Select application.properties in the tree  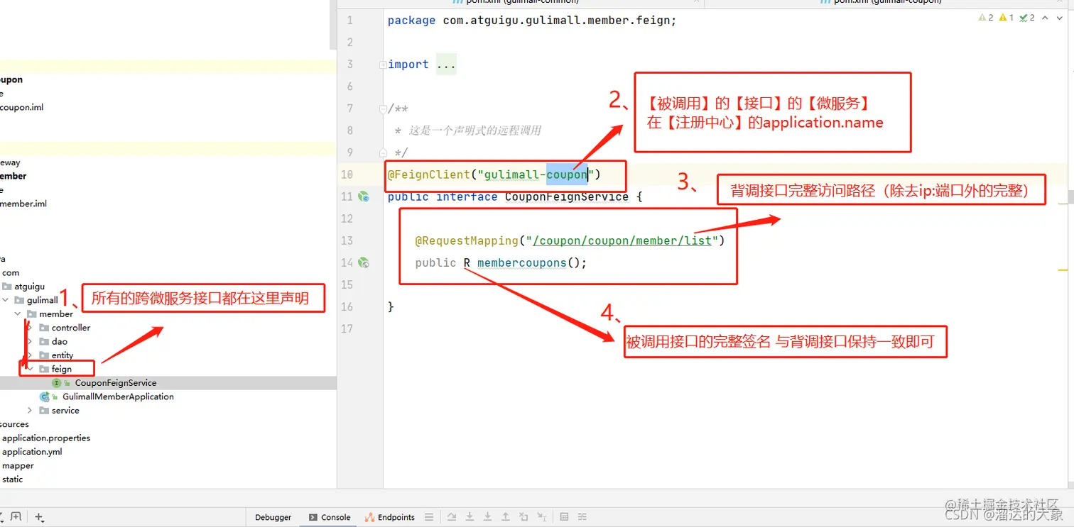pyautogui.click(x=46, y=438)
